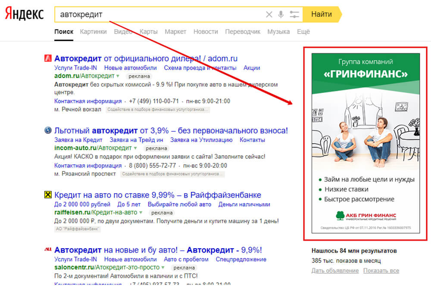The image size is (431, 287).
Task: Open the Карты tab
Action: click(x=148, y=32)
